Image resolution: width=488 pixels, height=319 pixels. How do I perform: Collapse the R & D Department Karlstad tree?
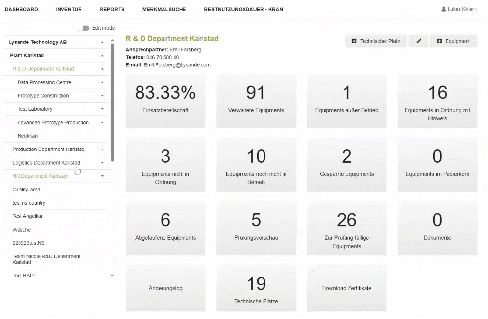[102, 69]
